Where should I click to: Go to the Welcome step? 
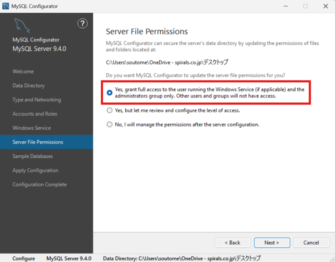coord(23,71)
